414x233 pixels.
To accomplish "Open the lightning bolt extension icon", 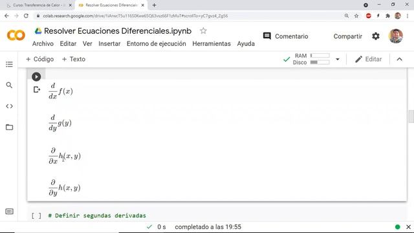I will pos(378,16).
